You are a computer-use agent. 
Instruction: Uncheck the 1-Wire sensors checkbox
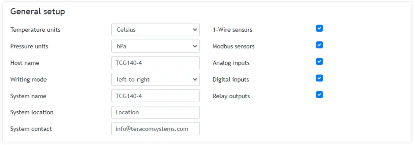[x=320, y=28]
